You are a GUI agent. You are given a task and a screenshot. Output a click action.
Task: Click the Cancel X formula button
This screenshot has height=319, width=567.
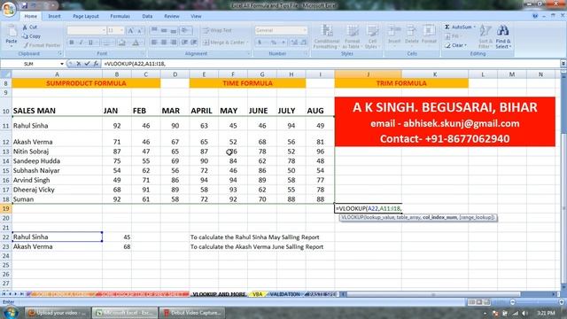(78, 64)
